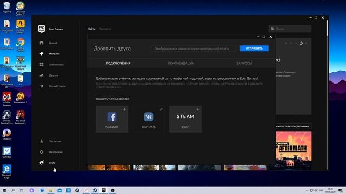Open the Friends (Друзья) sidebar item
Viewport: 346px width, 194px height.
tap(49, 75)
